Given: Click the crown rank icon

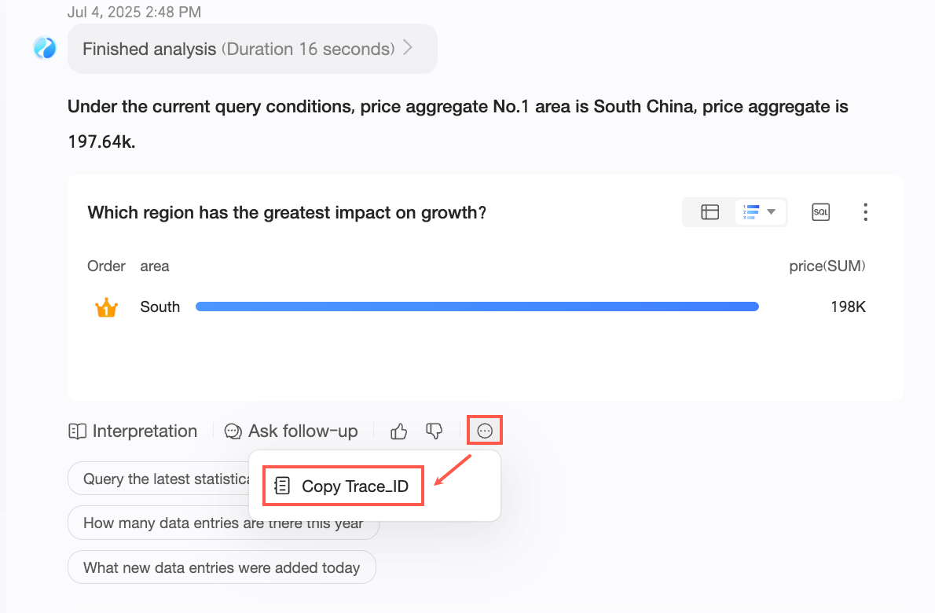Looking at the screenshot, I should pyautogui.click(x=106, y=307).
